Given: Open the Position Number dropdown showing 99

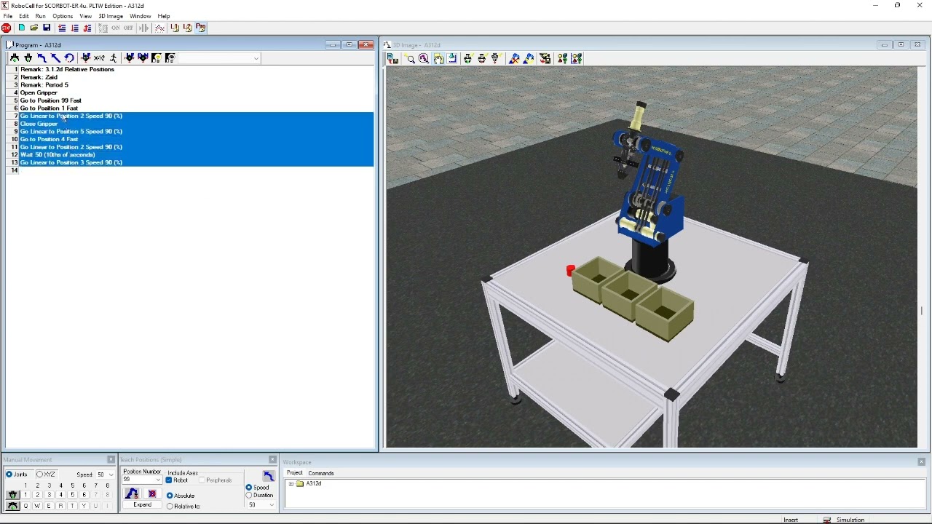Looking at the screenshot, I should click(x=158, y=480).
